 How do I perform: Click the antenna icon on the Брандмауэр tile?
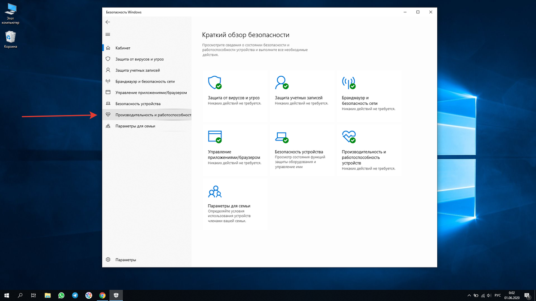click(x=348, y=82)
